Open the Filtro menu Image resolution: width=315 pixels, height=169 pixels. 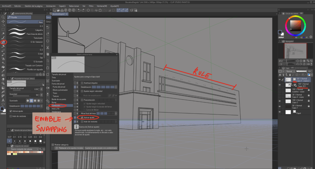(x=91, y=6)
